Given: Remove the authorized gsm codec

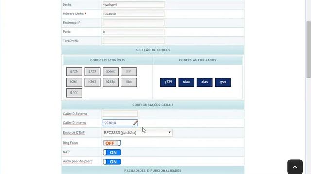Looking at the screenshot, I should tap(223, 82).
